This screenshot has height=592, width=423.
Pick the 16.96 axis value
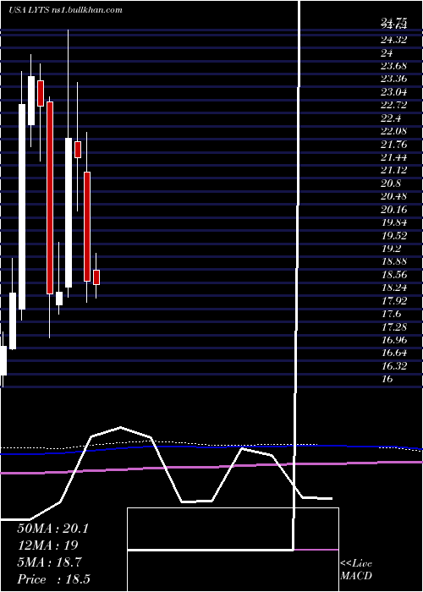point(394,341)
